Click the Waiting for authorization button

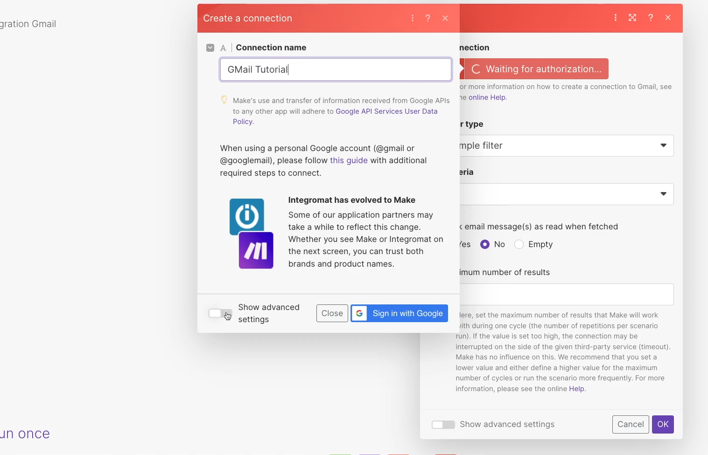pos(536,69)
